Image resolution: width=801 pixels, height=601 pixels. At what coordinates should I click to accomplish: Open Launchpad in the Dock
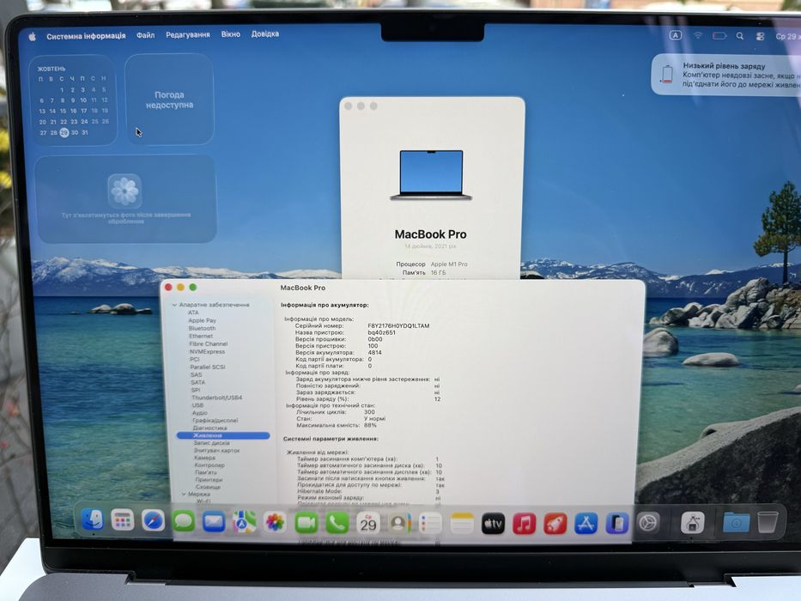point(123,521)
